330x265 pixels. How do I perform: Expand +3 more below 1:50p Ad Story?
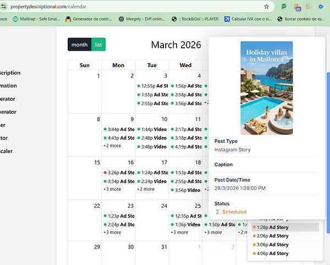213,233
